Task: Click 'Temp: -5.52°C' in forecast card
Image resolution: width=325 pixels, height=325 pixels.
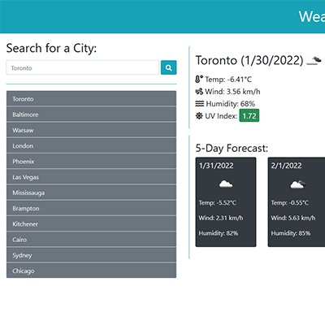Action: (218, 202)
